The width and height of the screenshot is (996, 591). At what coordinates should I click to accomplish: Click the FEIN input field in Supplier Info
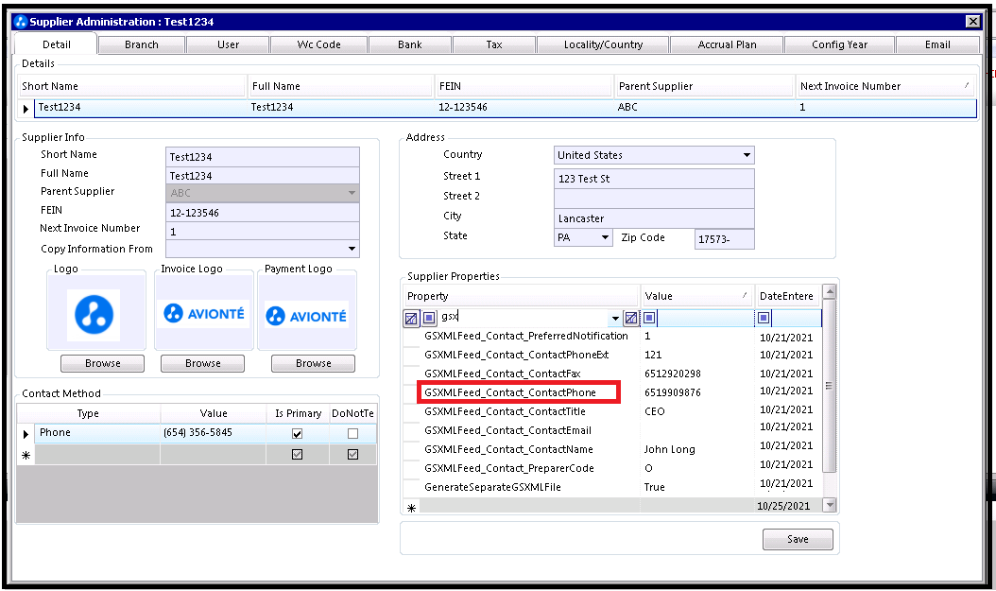pyautogui.click(x=263, y=212)
